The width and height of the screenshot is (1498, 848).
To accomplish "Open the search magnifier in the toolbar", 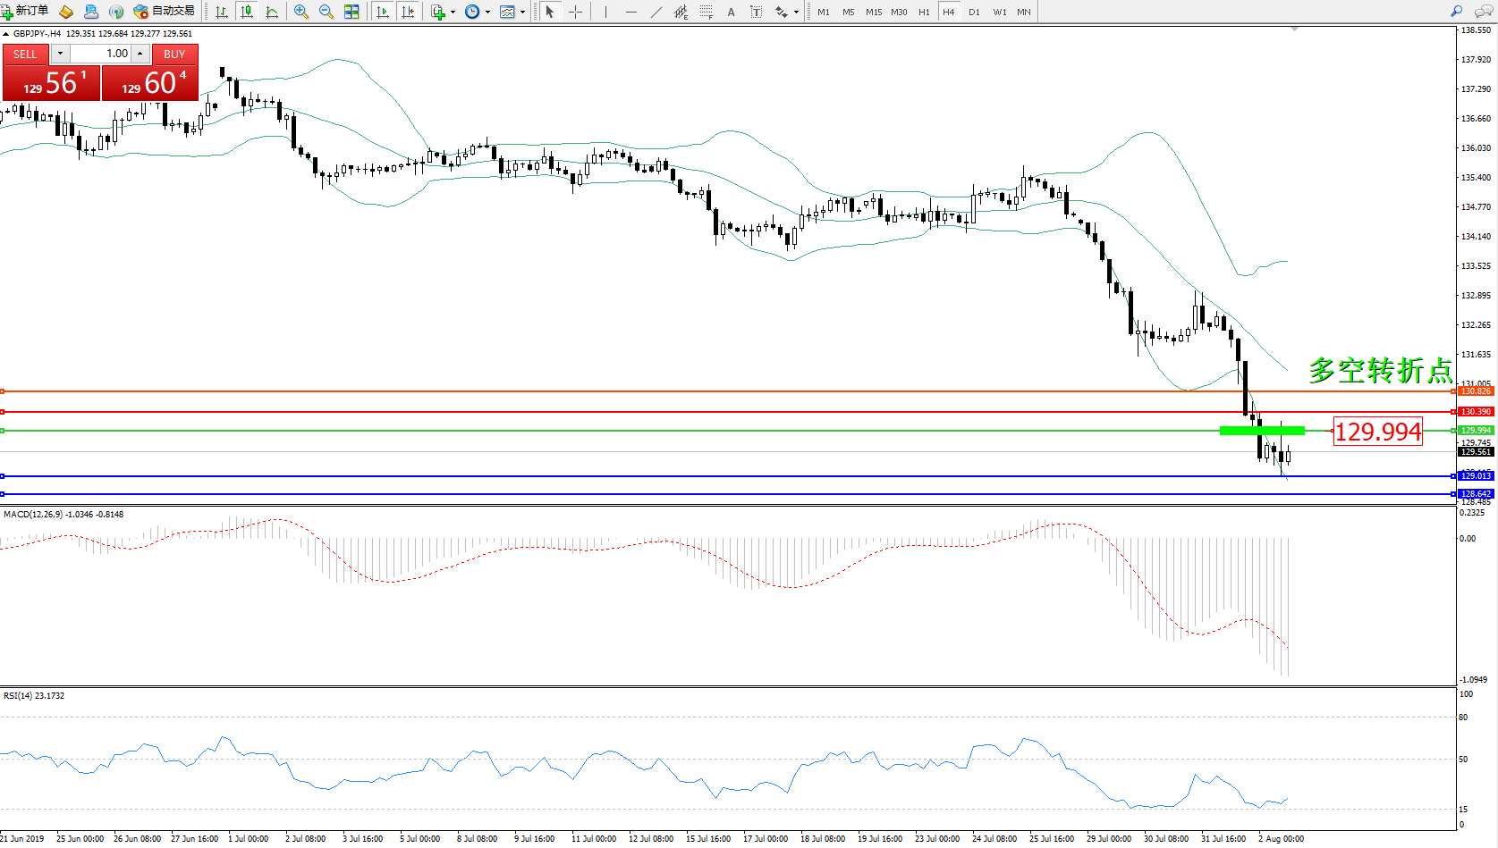I will pyautogui.click(x=1457, y=12).
